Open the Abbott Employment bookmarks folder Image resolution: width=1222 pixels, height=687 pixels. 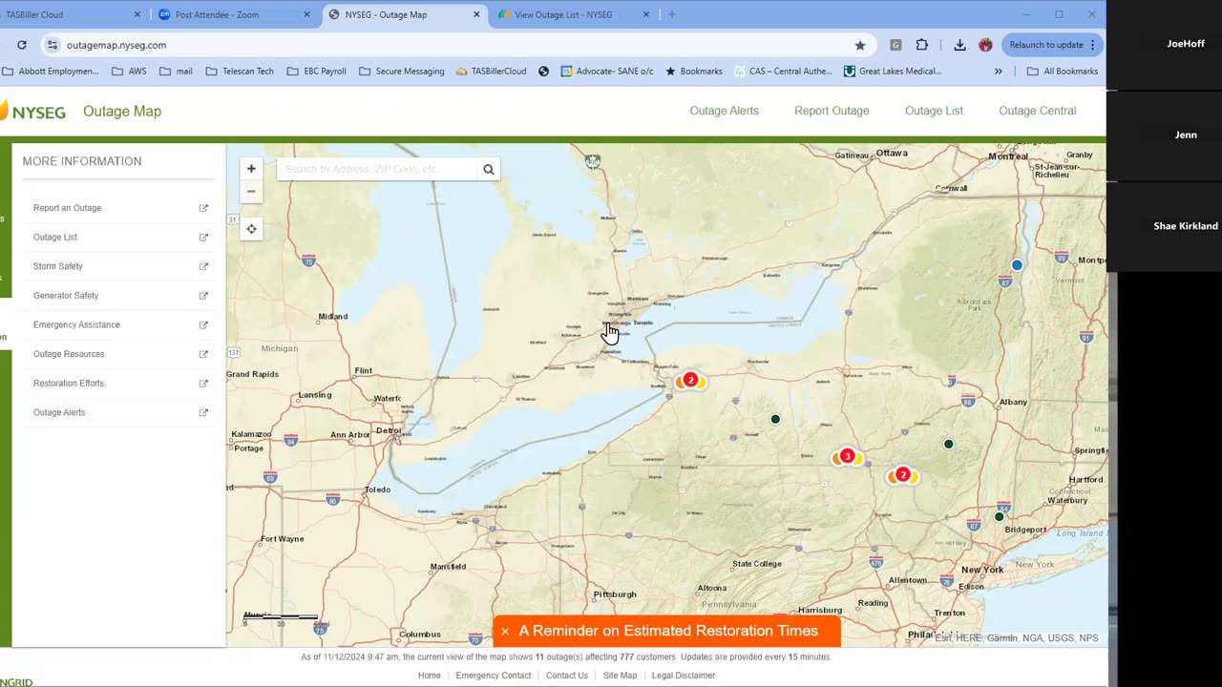click(51, 72)
